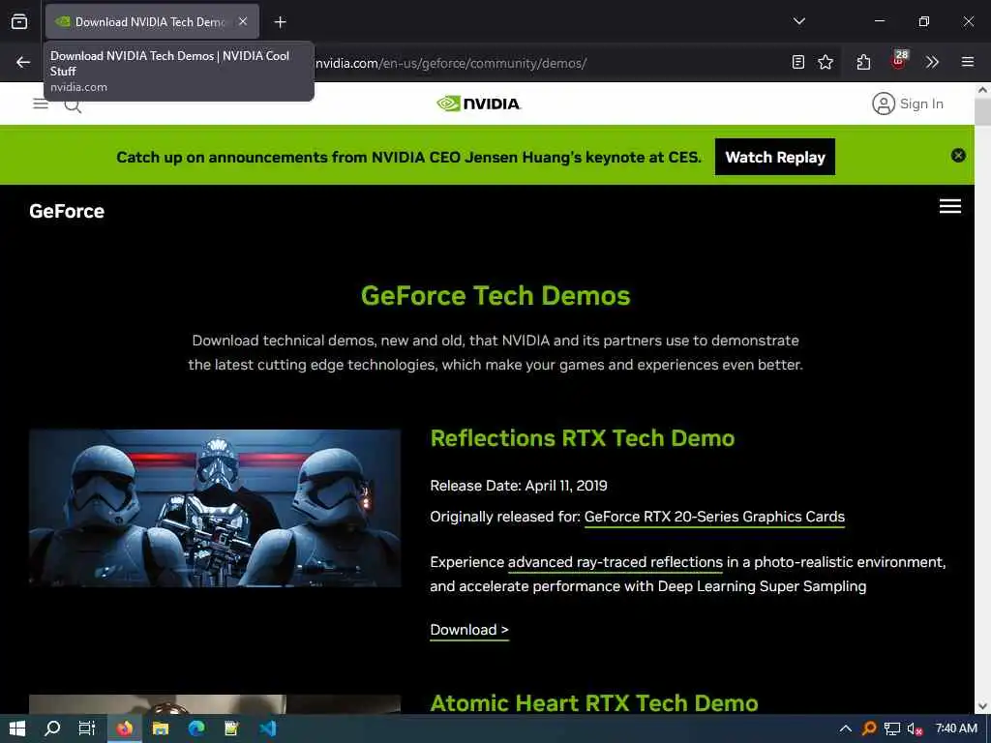Click the page scrollbar up arrow

tap(983, 90)
